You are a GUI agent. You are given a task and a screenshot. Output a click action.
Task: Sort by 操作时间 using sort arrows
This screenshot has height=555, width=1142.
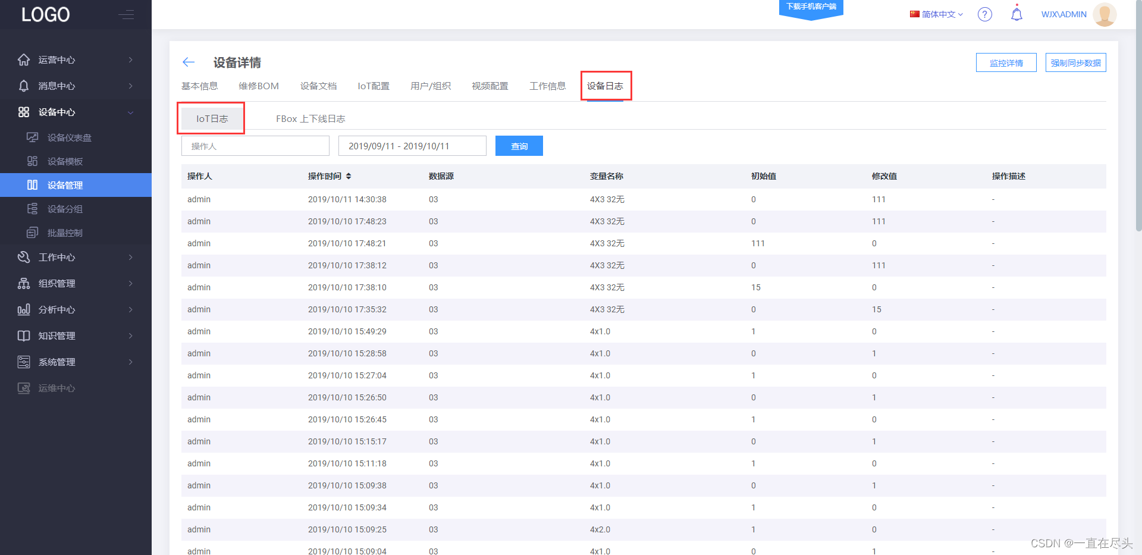[349, 176]
